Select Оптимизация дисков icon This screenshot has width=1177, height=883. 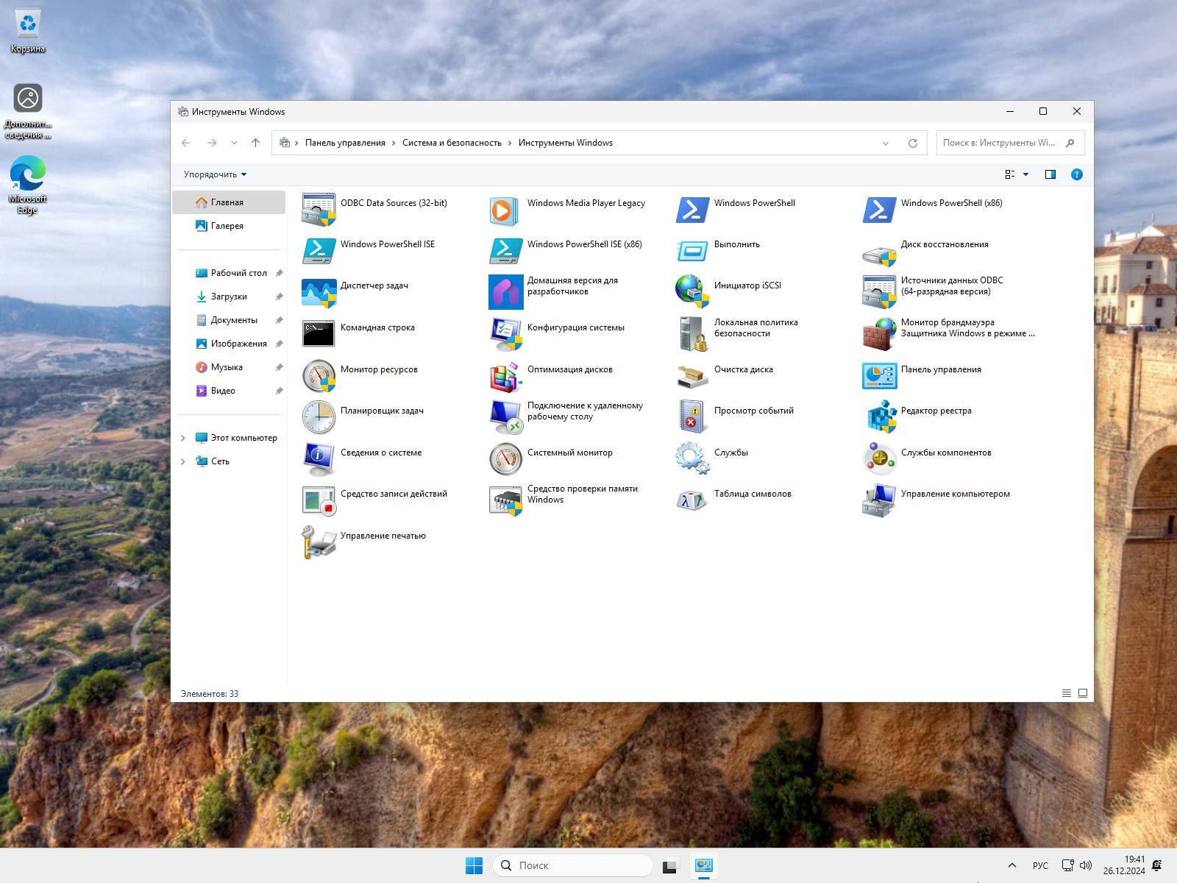tap(505, 376)
